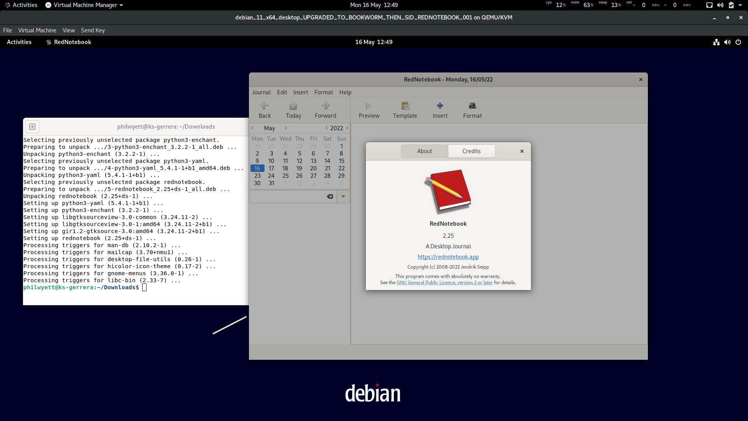Open the Help menu
This screenshot has width=748, height=421.
pyautogui.click(x=345, y=92)
